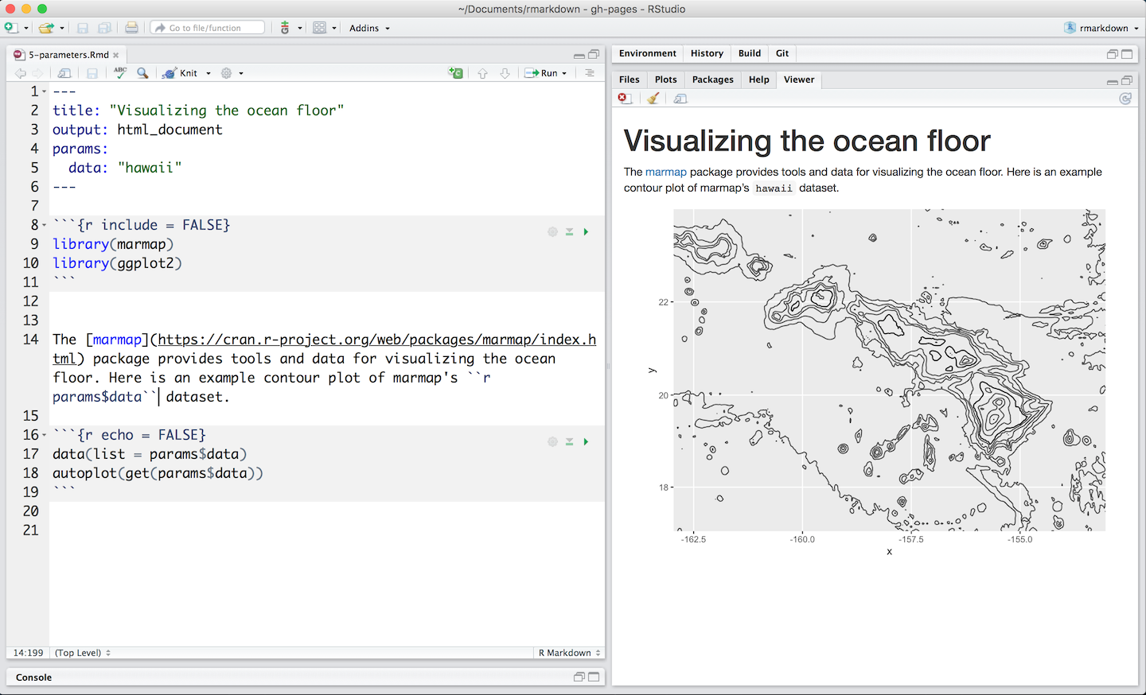Screen dimensions: 1146x695
Task: Open the marmap hyperlink in the rendered page
Action: coord(665,172)
